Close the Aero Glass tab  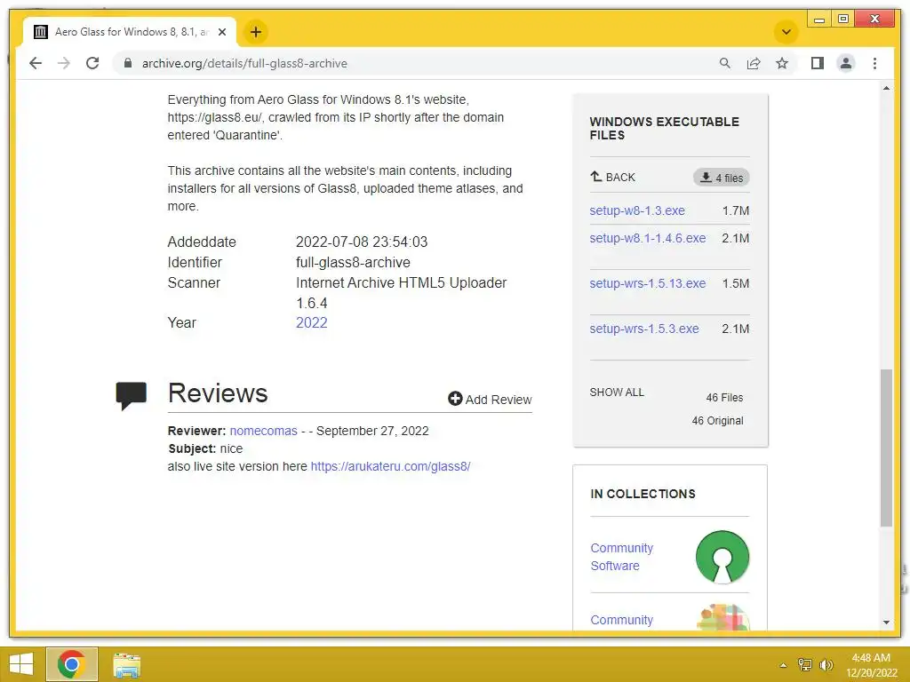tap(221, 33)
